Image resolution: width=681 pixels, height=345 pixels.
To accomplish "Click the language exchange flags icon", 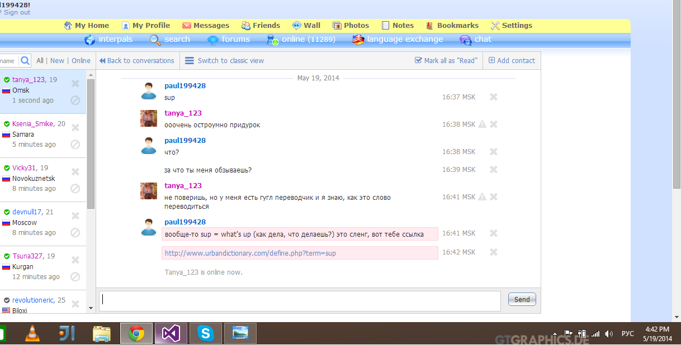I will (x=358, y=40).
